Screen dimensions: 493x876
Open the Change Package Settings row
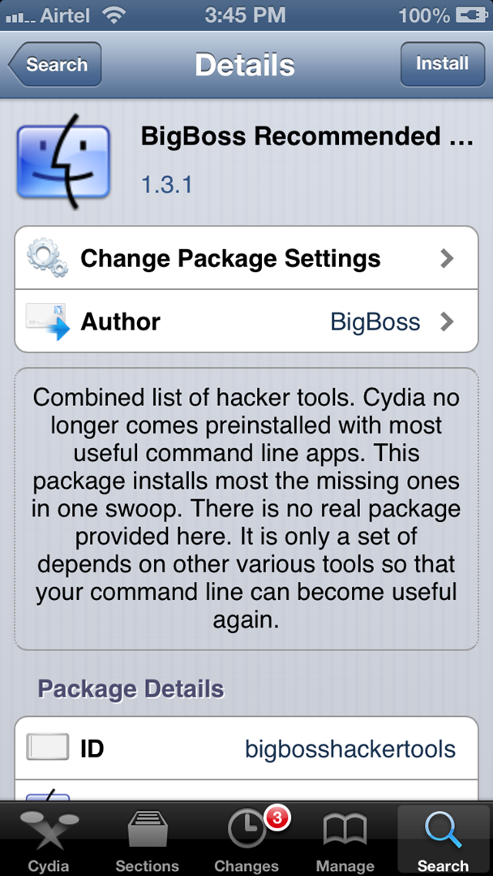point(230,258)
